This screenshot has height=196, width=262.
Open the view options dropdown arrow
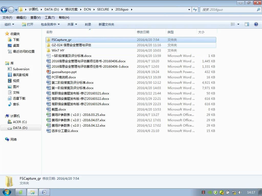tap(238, 24)
